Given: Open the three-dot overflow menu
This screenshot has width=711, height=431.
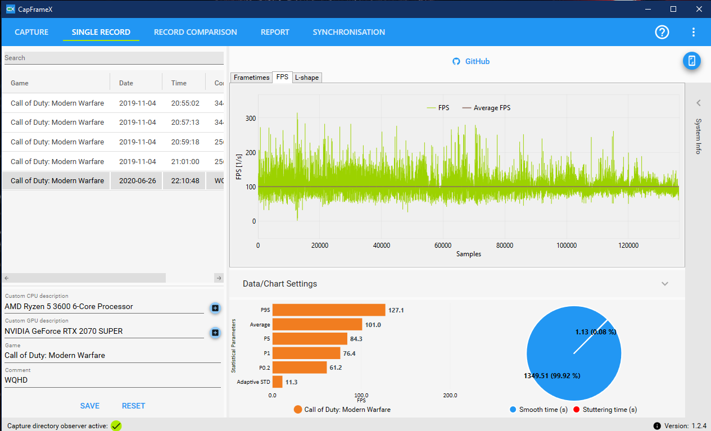Looking at the screenshot, I should (x=694, y=32).
